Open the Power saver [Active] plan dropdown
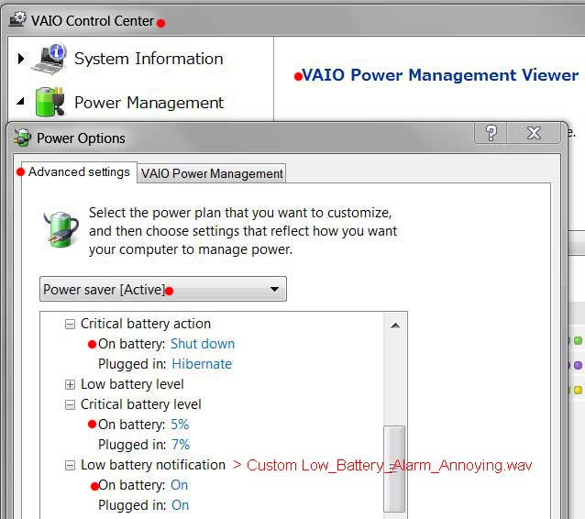This screenshot has height=519, width=585. 163,289
